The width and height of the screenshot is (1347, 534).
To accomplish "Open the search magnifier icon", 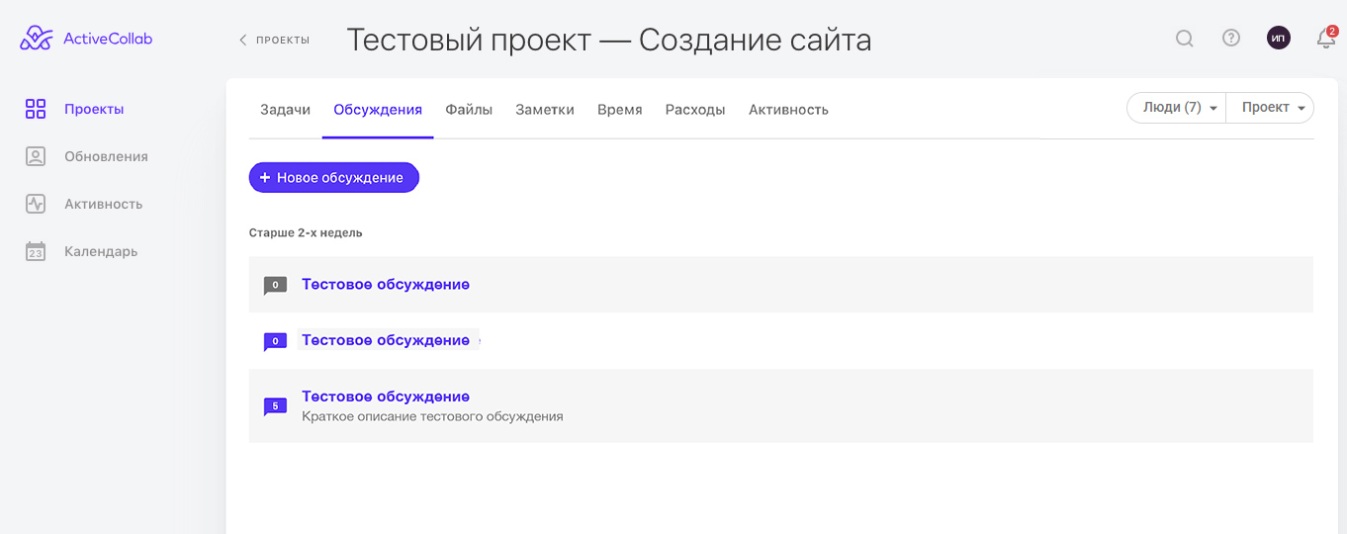I will [1184, 39].
